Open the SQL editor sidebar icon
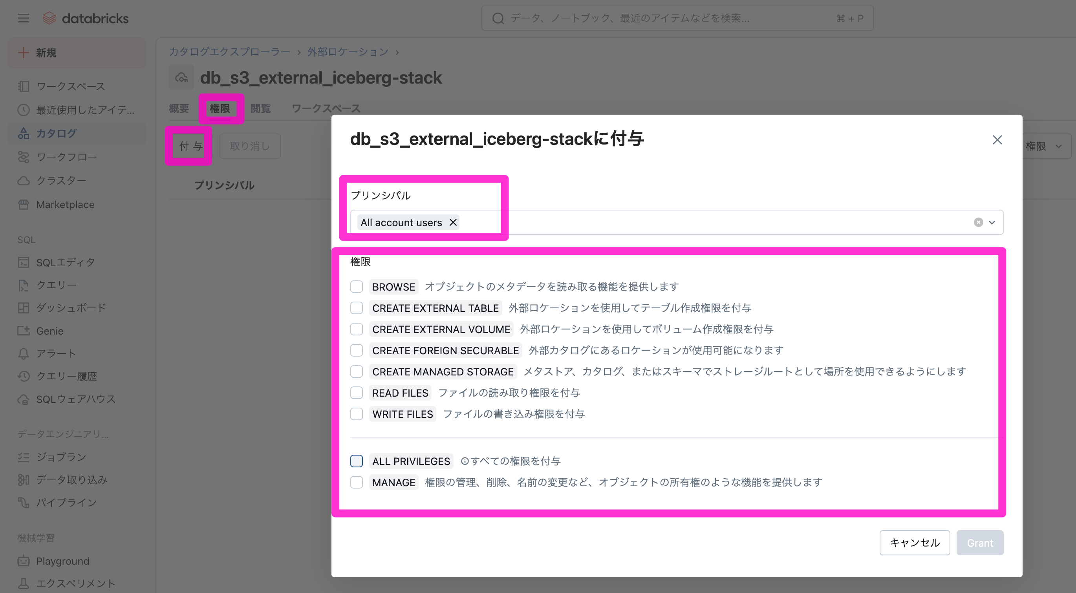The height and width of the screenshot is (593, 1076). (24, 262)
